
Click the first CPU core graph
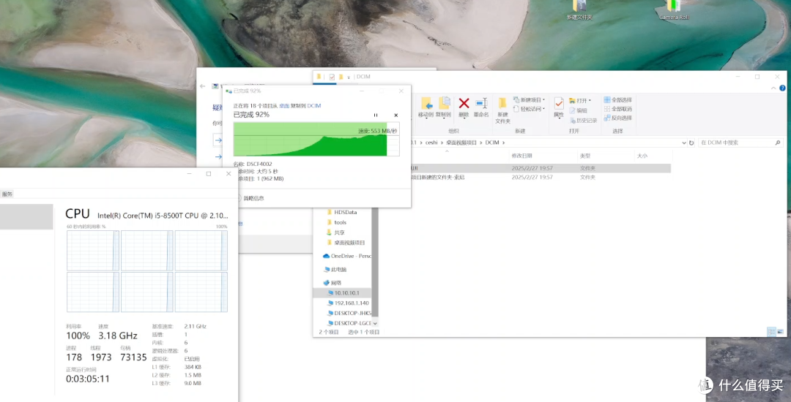pyautogui.click(x=93, y=250)
